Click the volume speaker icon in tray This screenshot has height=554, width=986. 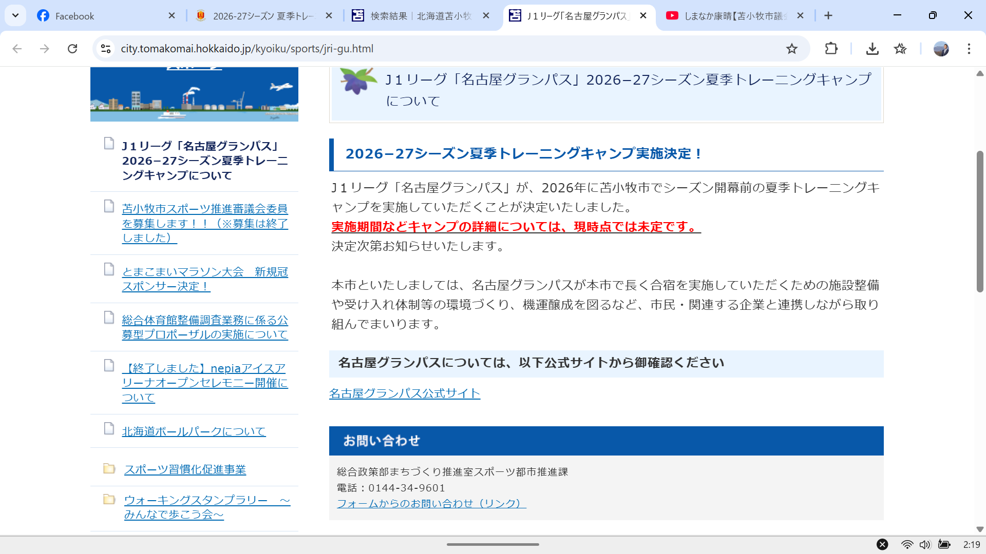tap(925, 544)
